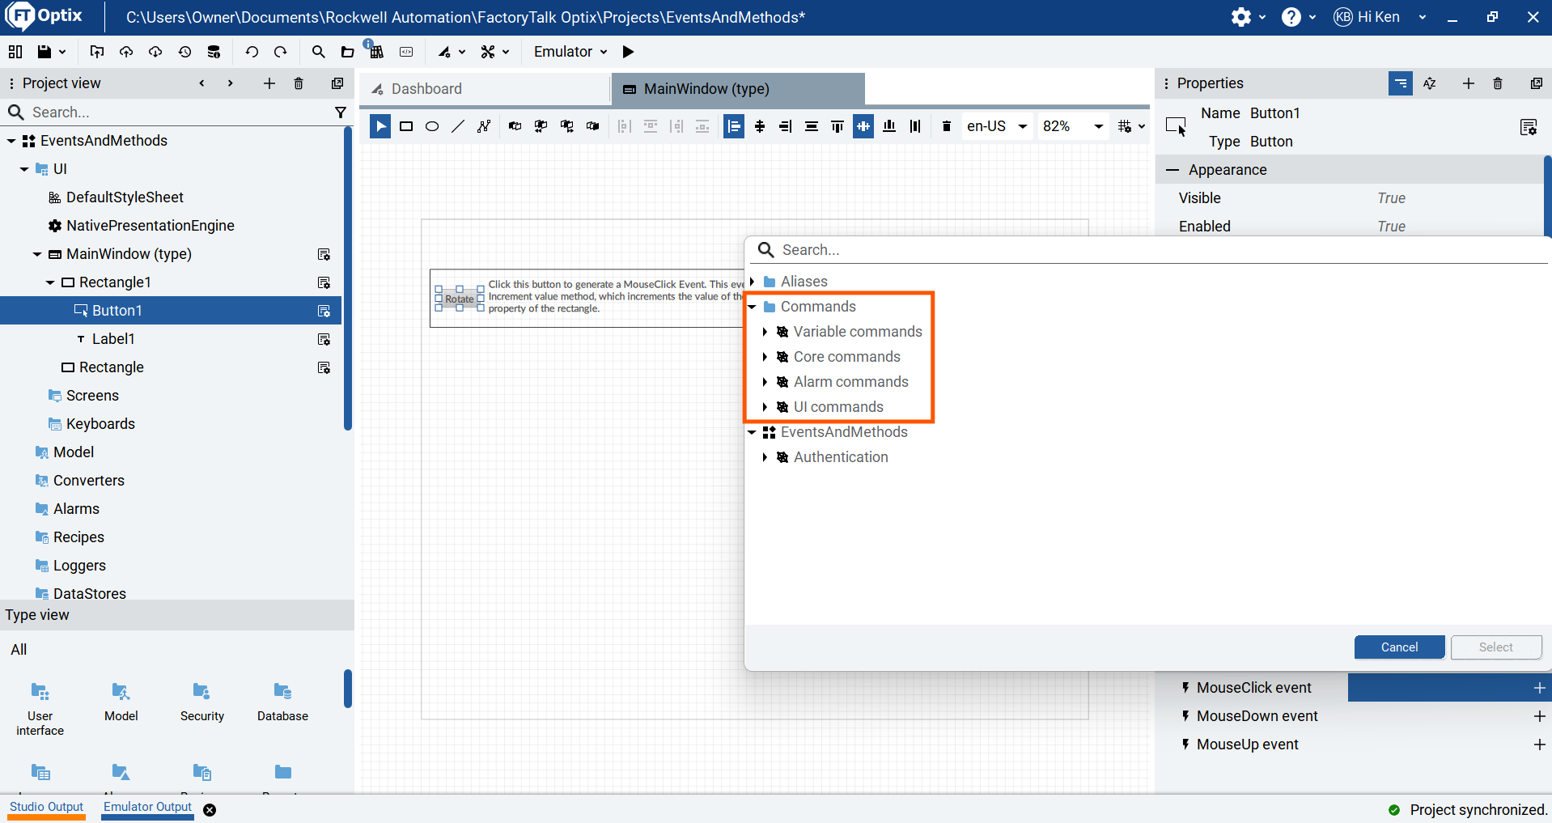This screenshot has width=1552, height=823.
Task: Open the history clock icon
Action: (x=184, y=52)
